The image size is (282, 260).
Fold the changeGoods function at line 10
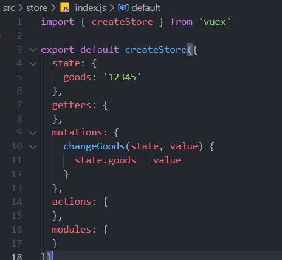click(x=33, y=146)
